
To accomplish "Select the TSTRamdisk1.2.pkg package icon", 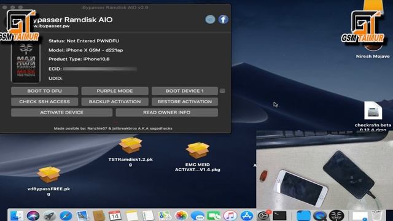I will click(x=130, y=145).
